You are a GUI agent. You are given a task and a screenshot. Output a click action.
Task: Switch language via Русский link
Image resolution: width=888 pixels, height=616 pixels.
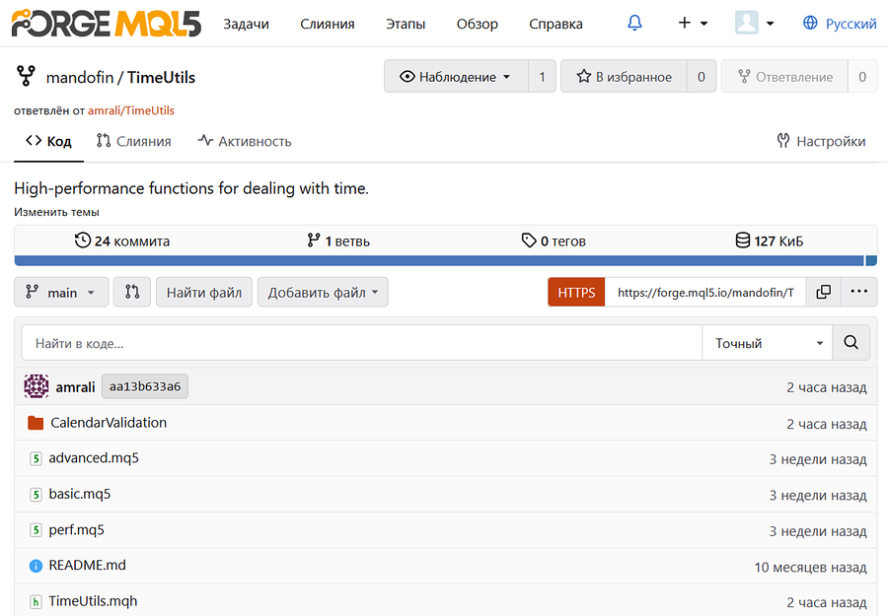[851, 24]
